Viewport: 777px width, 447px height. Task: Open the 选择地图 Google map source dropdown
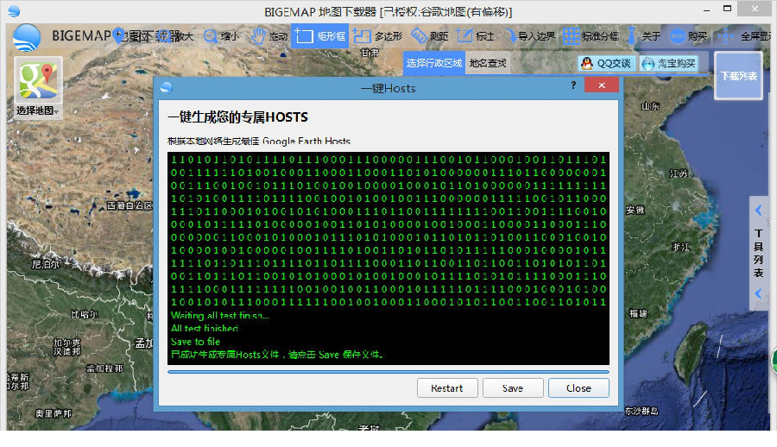click(x=38, y=86)
